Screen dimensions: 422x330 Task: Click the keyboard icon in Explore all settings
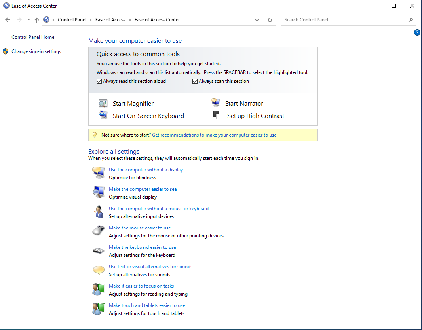coord(99,250)
